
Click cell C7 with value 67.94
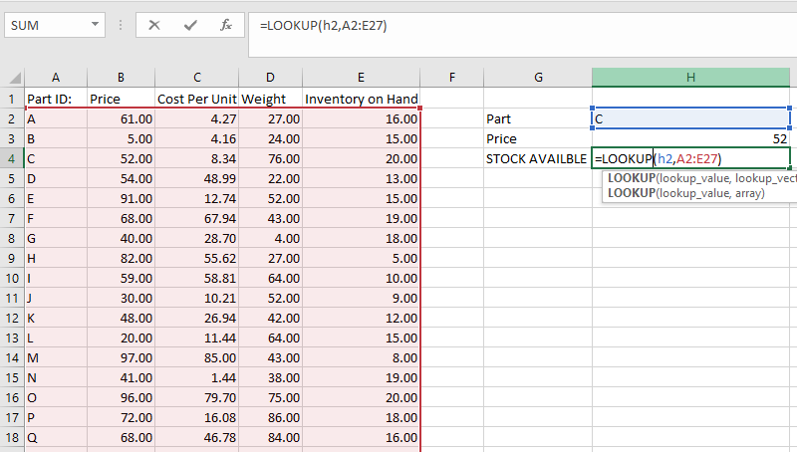pos(196,218)
